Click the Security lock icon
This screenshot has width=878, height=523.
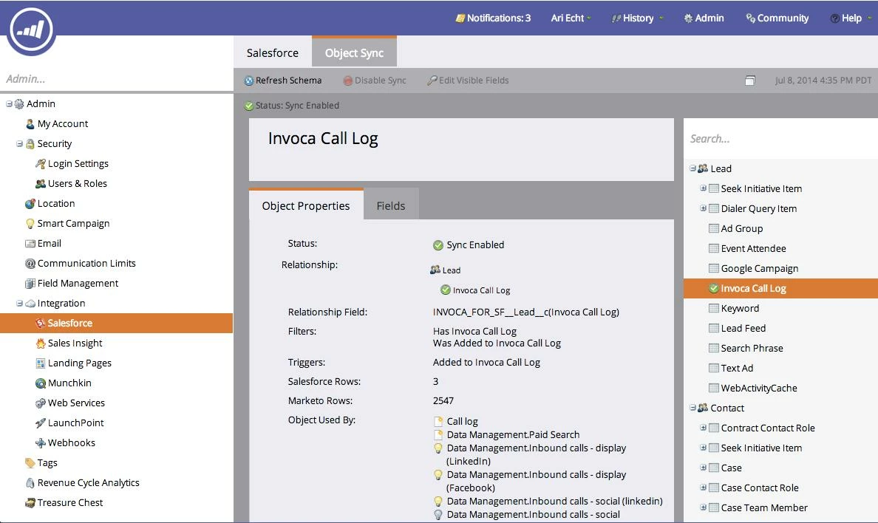coord(30,144)
